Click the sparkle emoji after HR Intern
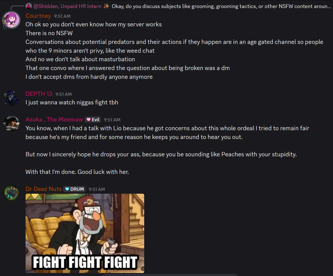 (x=106, y=6)
